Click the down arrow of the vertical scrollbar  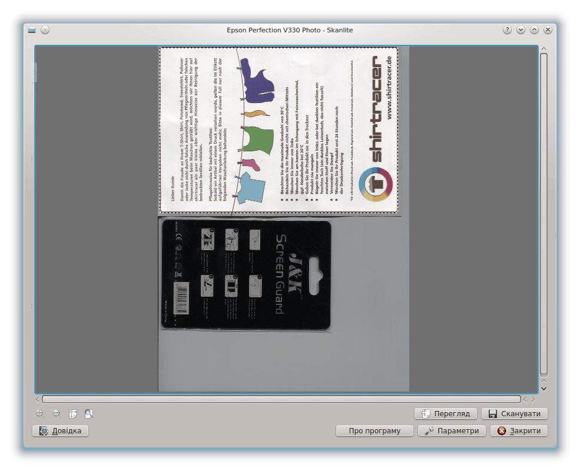pos(543,389)
